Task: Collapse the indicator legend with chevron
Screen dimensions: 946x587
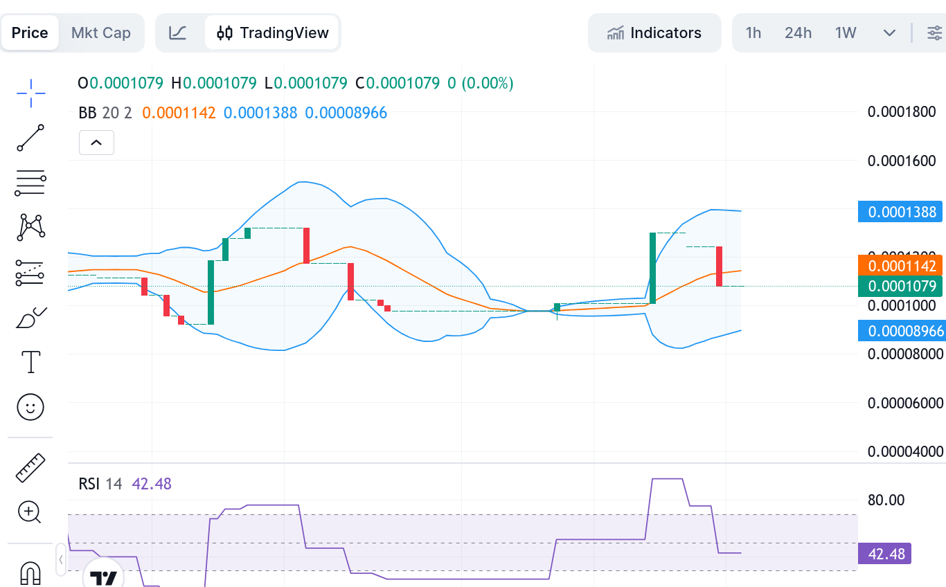Action: (x=96, y=143)
